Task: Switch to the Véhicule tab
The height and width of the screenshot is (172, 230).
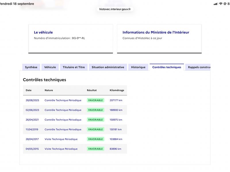Action: 50,67
